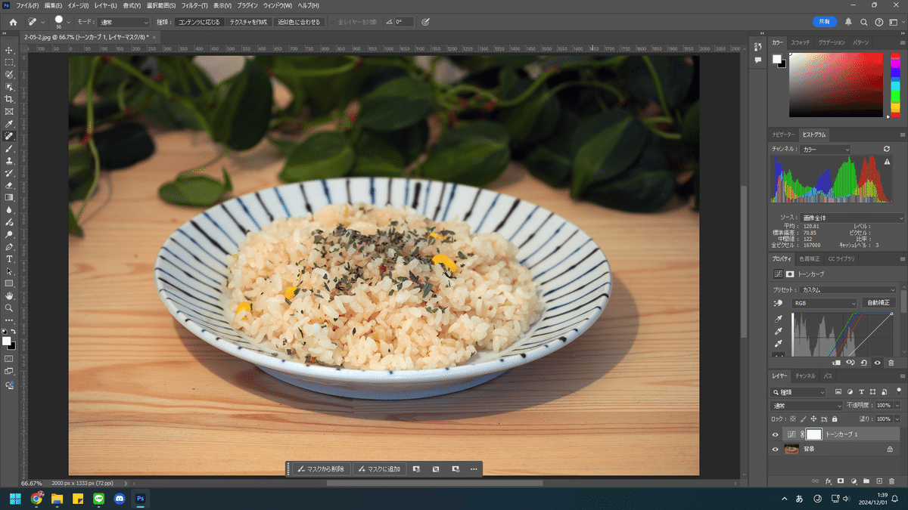The width and height of the screenshot is (908, 510).
Task: Select the Eyedropper tool in toolbox
Action: [9, 124]
